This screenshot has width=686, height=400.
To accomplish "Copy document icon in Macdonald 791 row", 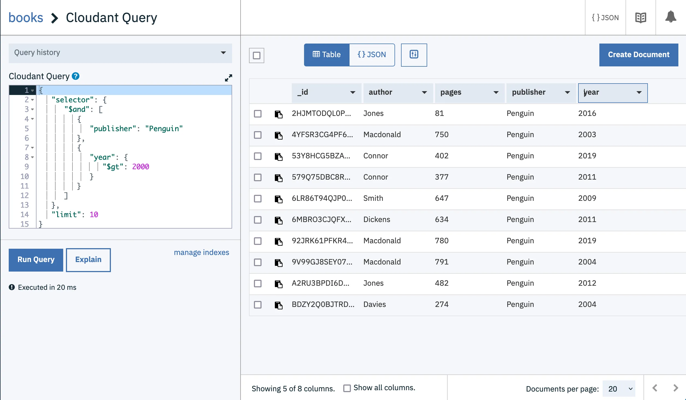I will [278, 263].
